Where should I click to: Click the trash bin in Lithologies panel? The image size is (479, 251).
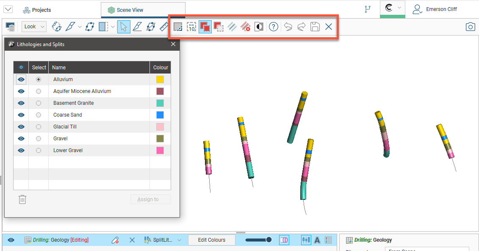coord(22,199)
